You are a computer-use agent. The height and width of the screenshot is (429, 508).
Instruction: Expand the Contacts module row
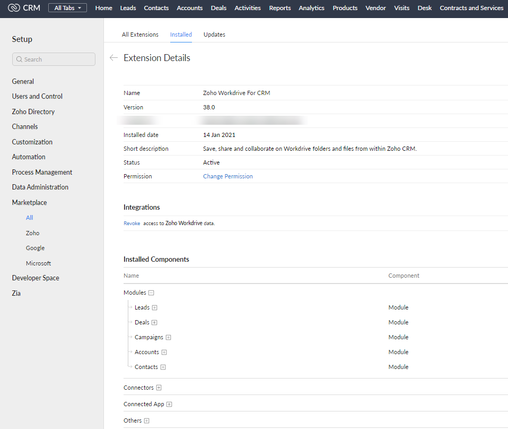[x=163, y=367]
